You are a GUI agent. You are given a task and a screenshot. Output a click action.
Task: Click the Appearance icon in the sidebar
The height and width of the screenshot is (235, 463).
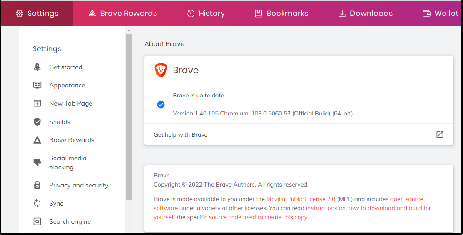(37, 85)
